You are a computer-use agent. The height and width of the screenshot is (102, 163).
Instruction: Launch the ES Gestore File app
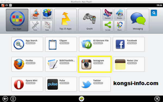coord(95,44)
